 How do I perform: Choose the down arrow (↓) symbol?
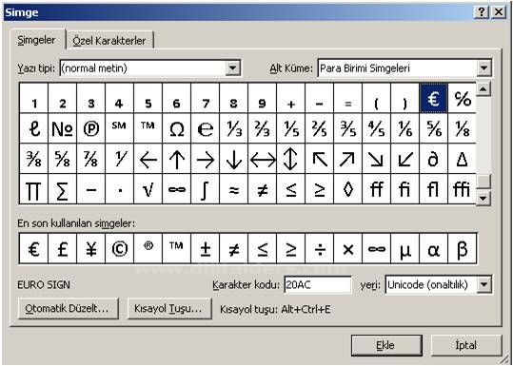click(x=233, y=159)
